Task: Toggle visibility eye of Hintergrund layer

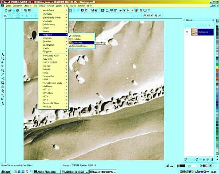Action: click(x=187, y=32)
